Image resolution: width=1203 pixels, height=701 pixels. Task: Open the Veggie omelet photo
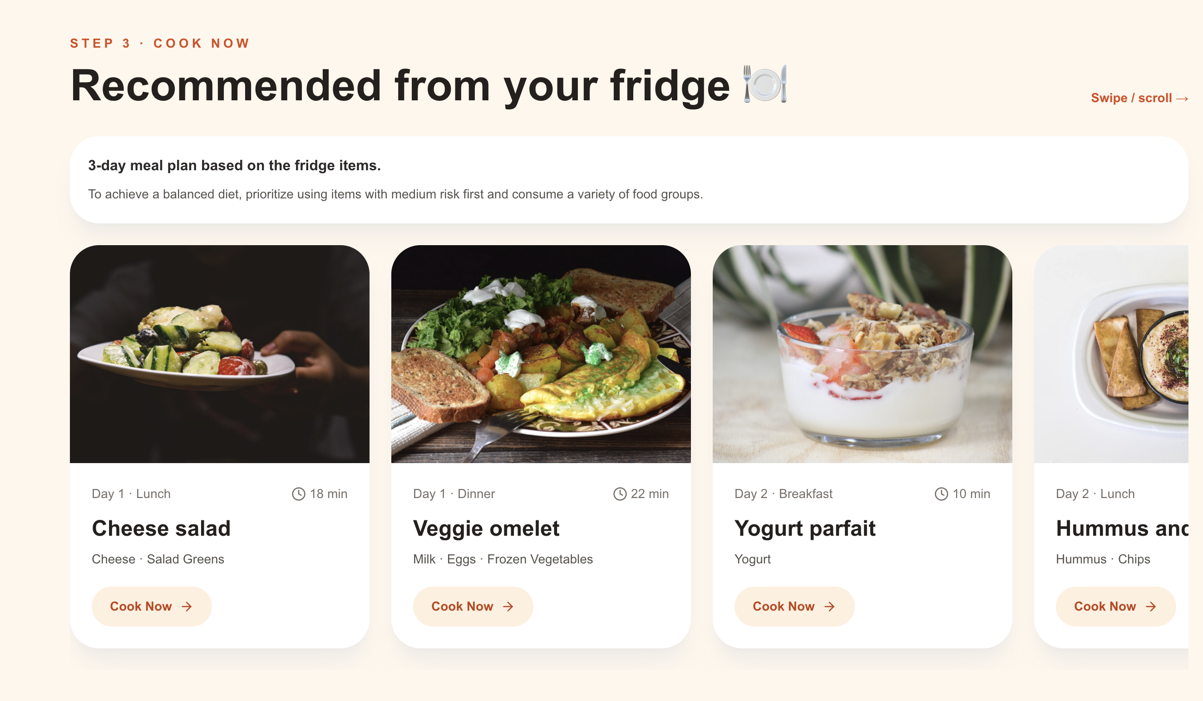click(x=541, y=354)
